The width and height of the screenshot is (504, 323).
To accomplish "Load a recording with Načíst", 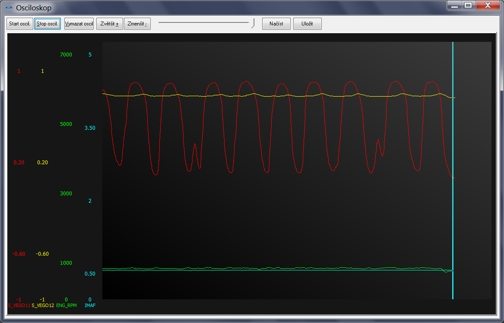I will click(276, 24).
